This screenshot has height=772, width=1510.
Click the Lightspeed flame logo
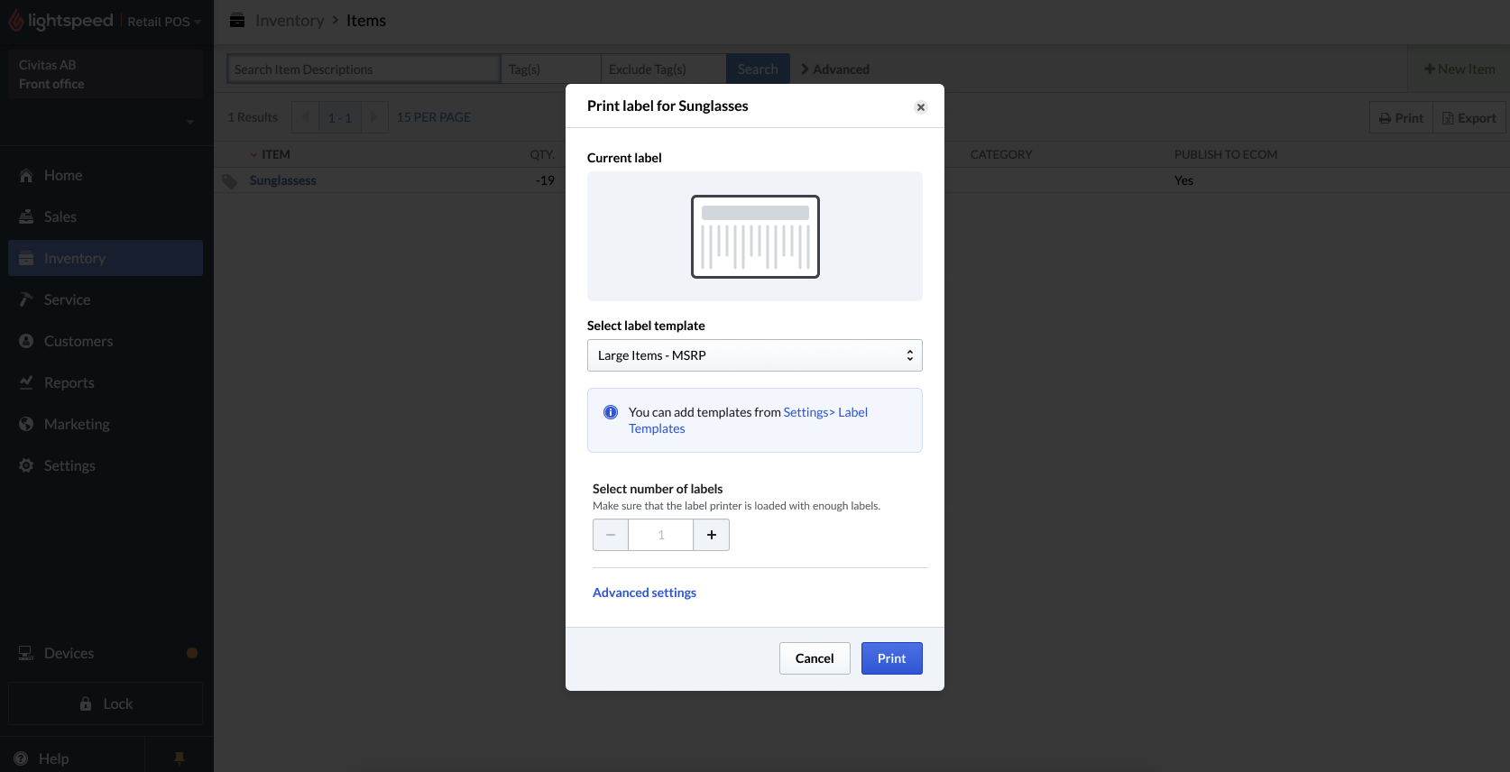tap(16, 21)
